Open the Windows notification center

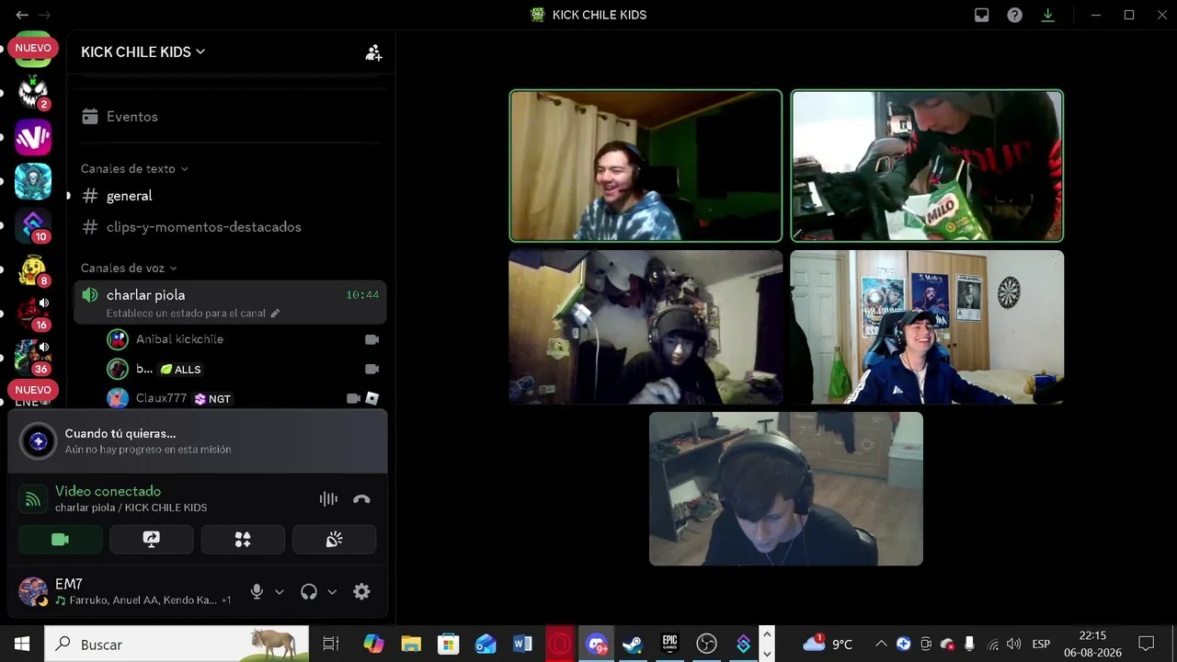[x=1146, y=644]
